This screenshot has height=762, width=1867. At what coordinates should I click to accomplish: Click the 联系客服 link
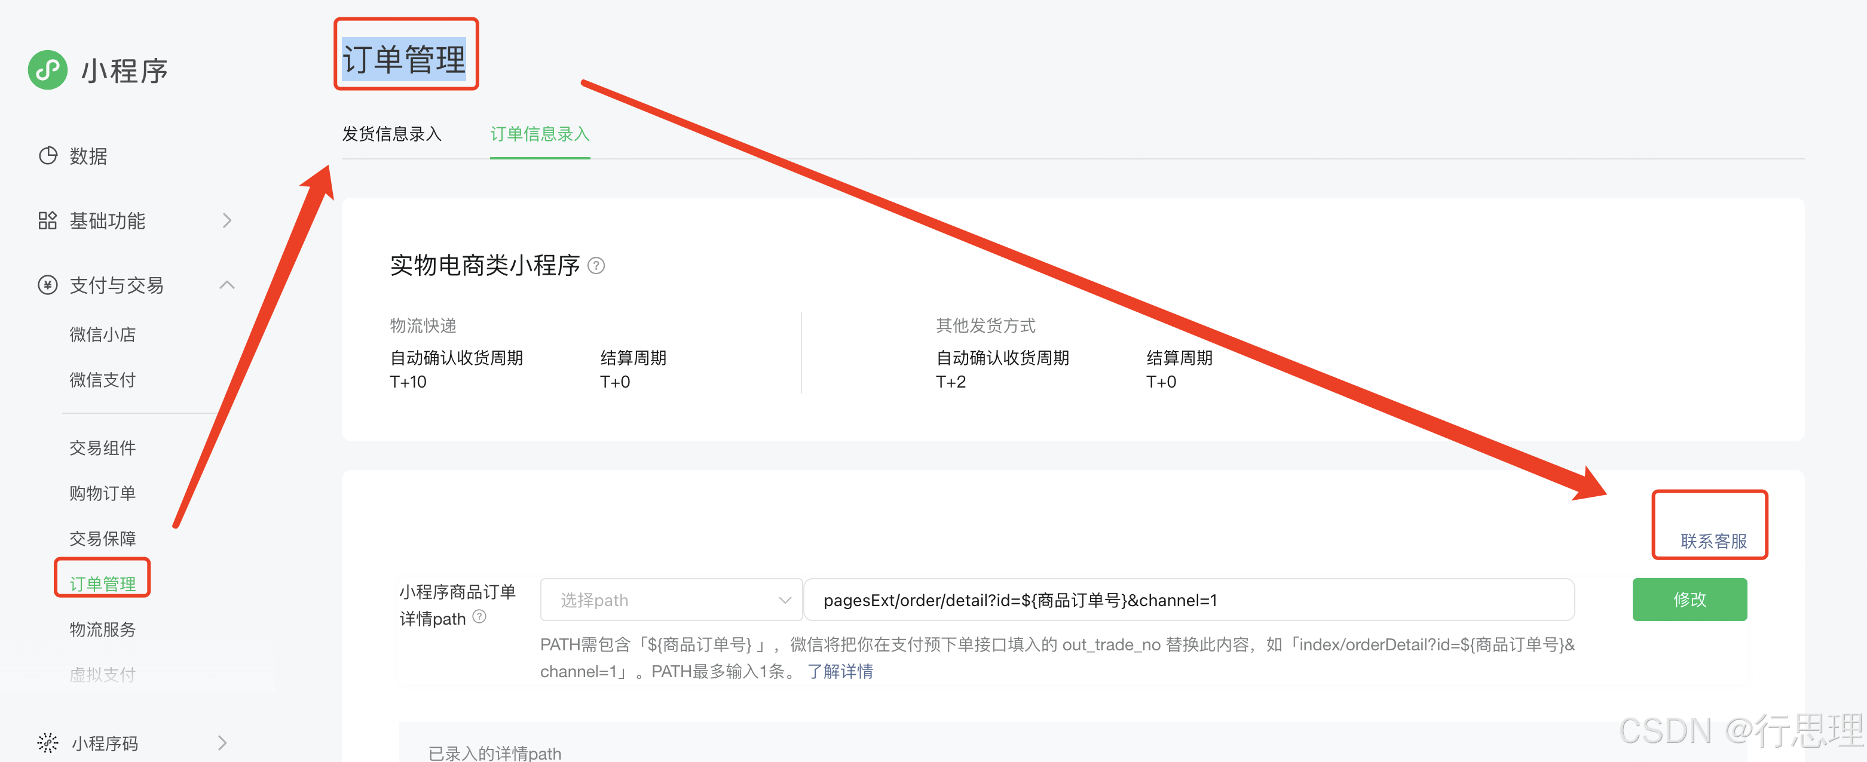coord(1713,540)
